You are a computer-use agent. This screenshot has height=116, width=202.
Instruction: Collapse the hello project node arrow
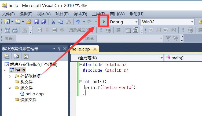[x=5, y=70]
